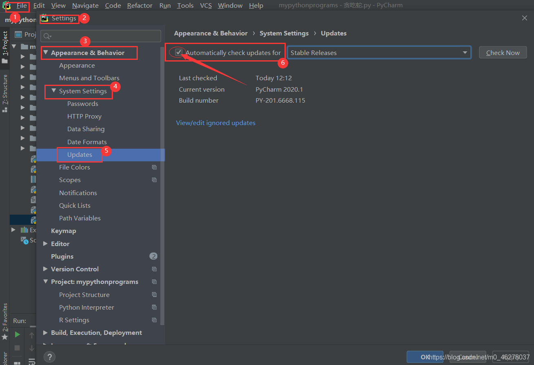This screenshot has height=365, width=534.
Task: Open the File menu
Action: (x=22, y=6)
